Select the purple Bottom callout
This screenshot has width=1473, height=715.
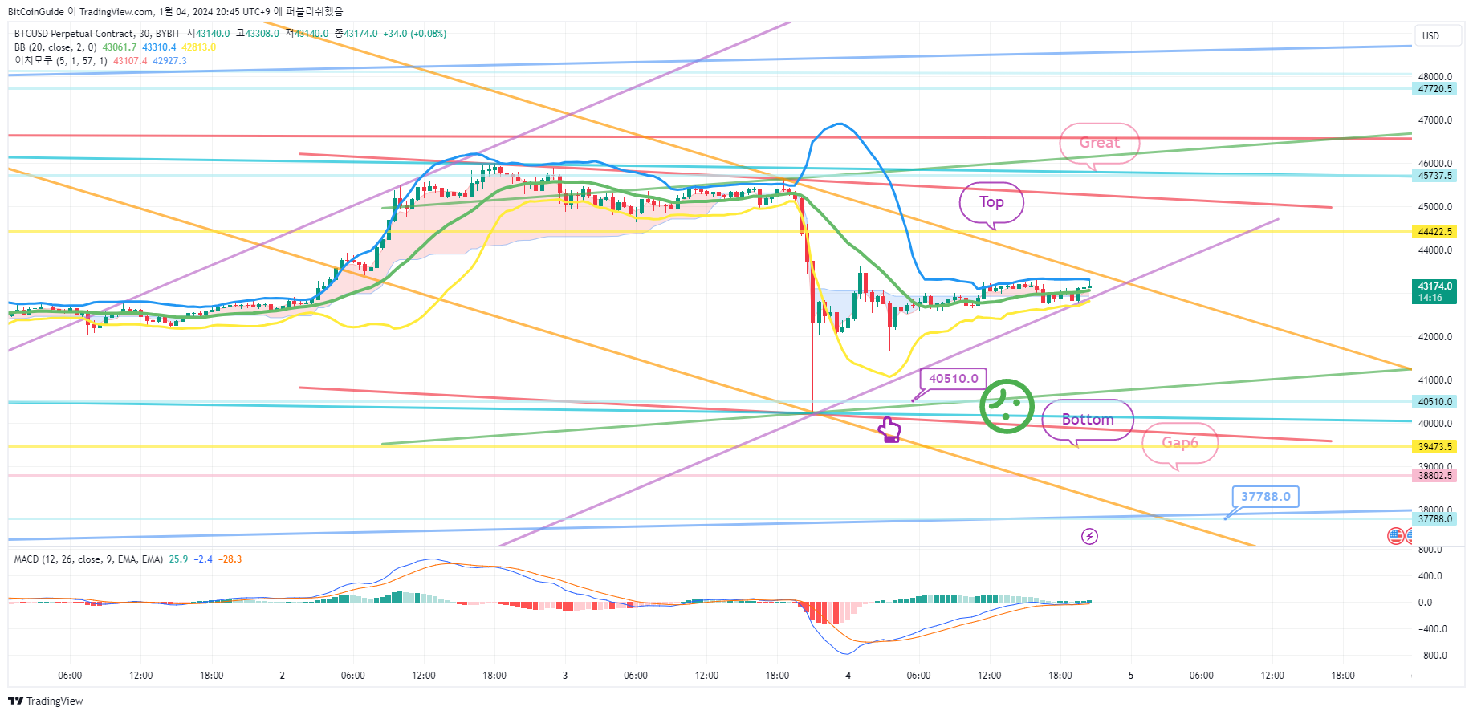tap(1088, 420)
